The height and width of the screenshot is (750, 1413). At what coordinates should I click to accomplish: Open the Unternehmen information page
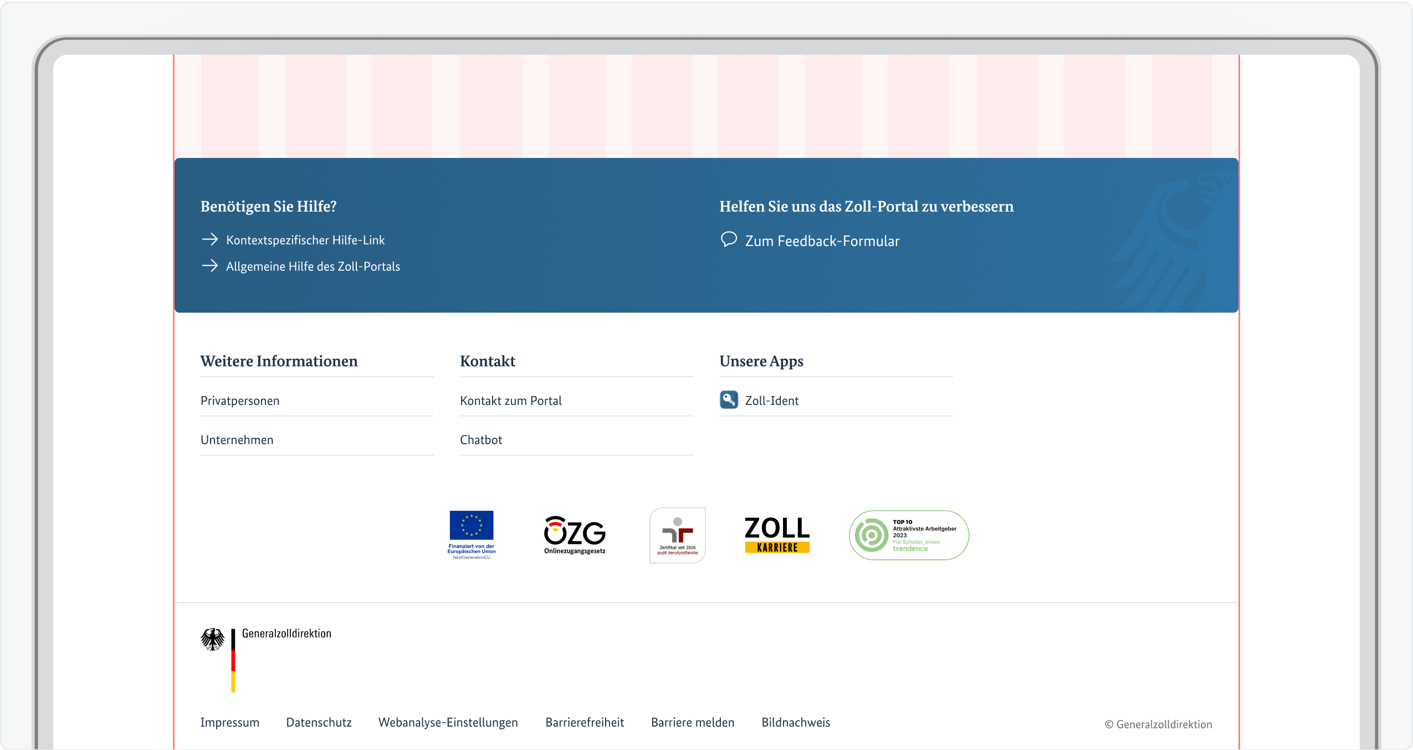237,439
